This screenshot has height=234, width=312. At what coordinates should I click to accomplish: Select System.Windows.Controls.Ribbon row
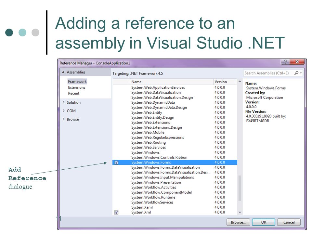[175, 157]
